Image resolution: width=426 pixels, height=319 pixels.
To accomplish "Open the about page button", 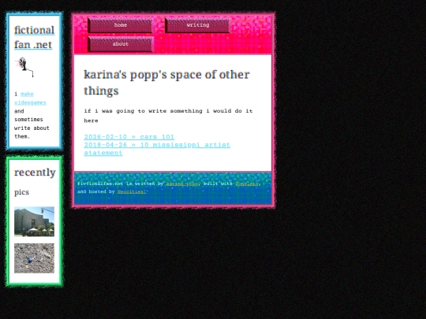I will click(x=121, y=44).
